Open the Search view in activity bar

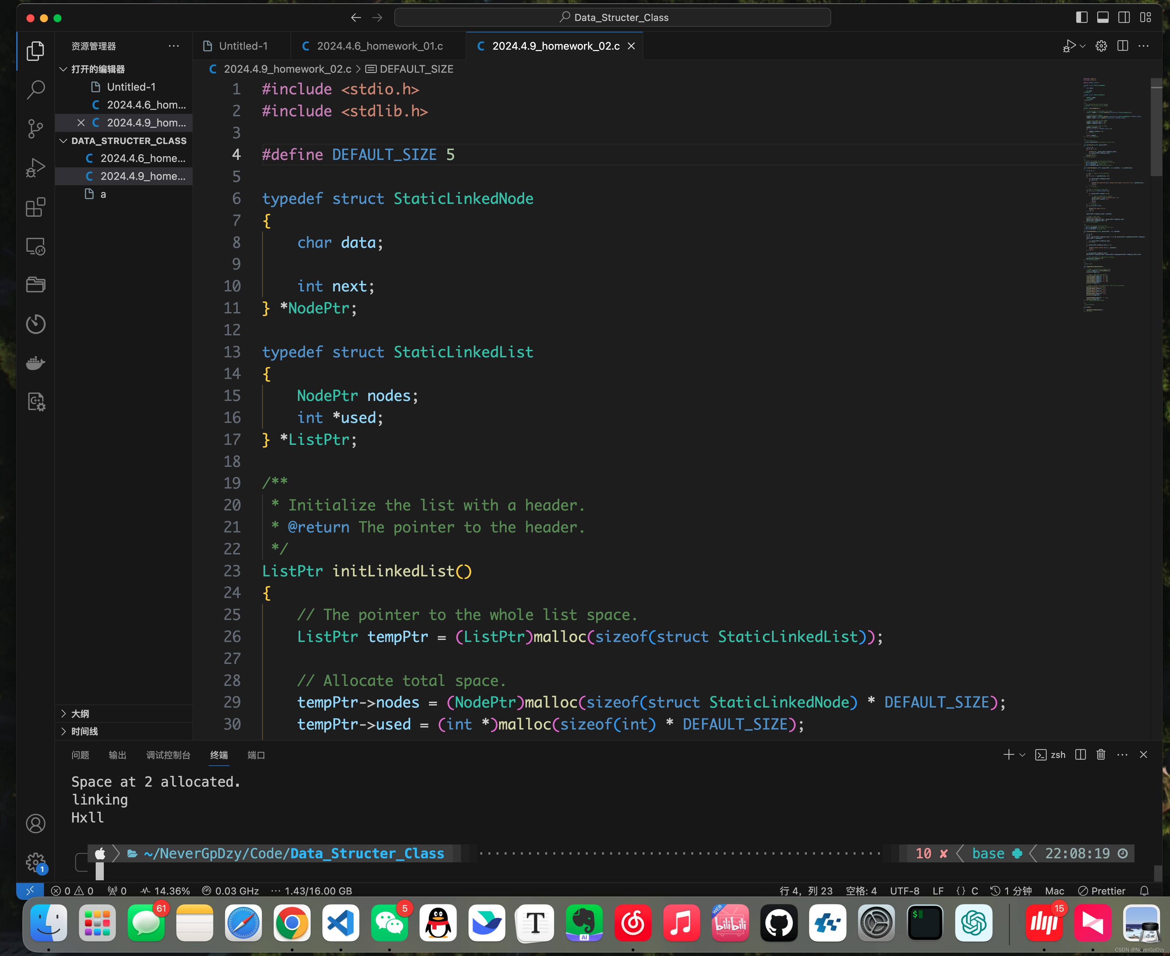[x=35, y=89]
